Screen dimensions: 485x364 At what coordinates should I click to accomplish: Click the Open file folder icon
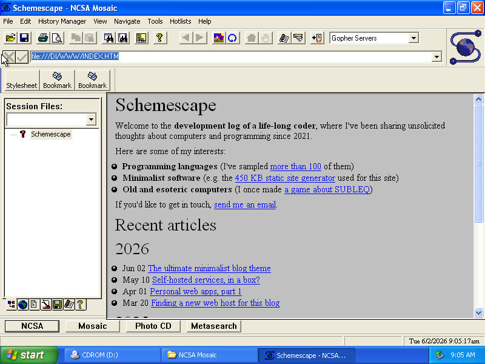pyautogui.click(x=10, y=38)
